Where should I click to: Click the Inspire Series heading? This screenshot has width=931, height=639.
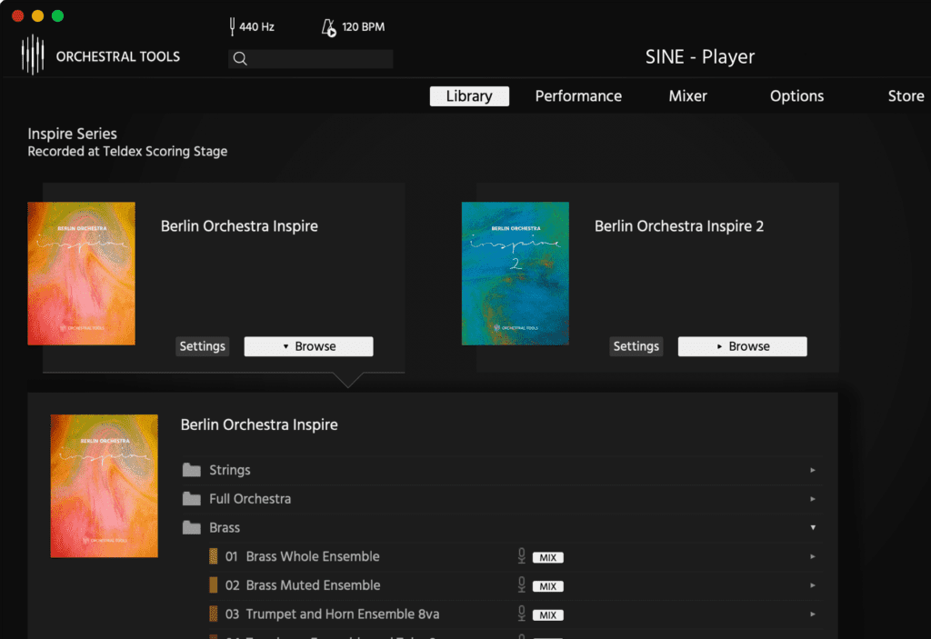coord(72,134)
